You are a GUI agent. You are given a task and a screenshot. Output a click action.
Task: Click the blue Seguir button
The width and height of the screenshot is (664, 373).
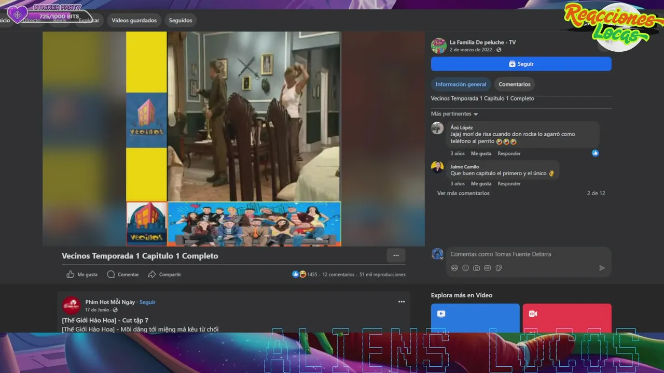pyautogui.click(x=521, y=64)
